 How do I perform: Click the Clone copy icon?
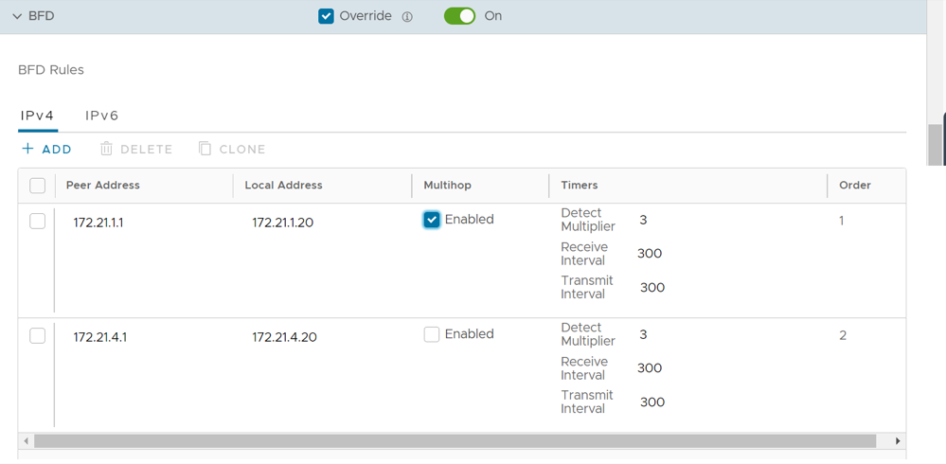(205, 149)
